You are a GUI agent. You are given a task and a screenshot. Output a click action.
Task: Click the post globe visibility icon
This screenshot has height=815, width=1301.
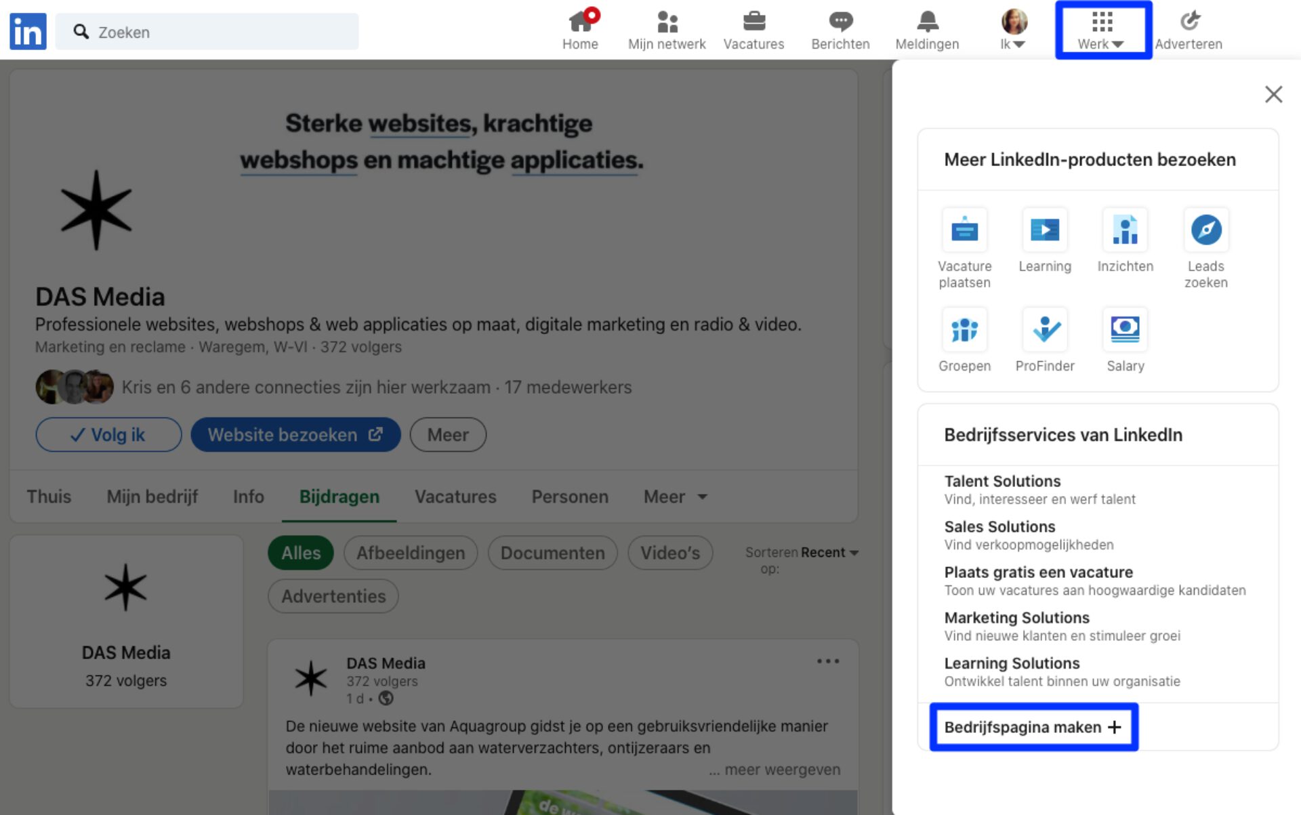386,698
